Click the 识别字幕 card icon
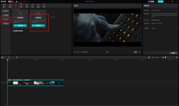This screenshot has width=179, height=106. (x=20, y=14)
